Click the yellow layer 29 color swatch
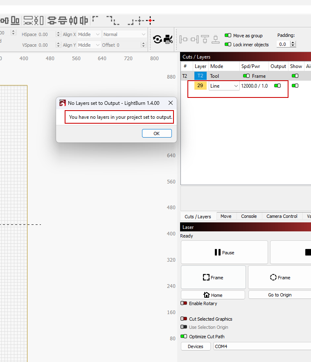311x362 pixels. click(x=200, y=86)
